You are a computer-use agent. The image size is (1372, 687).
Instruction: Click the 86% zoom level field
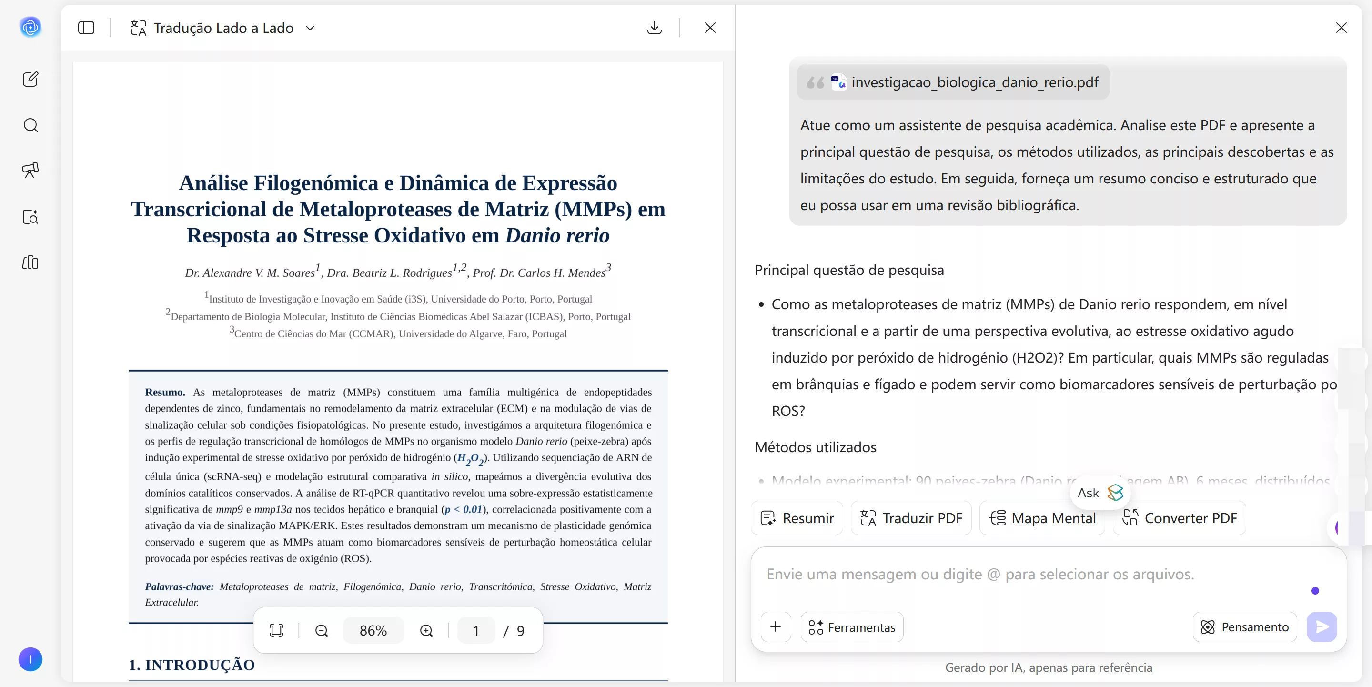click(x=373, y=631)
